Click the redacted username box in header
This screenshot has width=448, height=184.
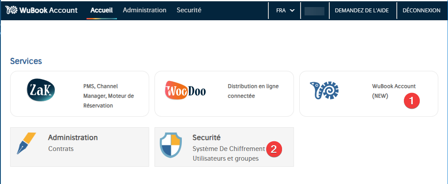pyautogui.click(x=315, y=11)
